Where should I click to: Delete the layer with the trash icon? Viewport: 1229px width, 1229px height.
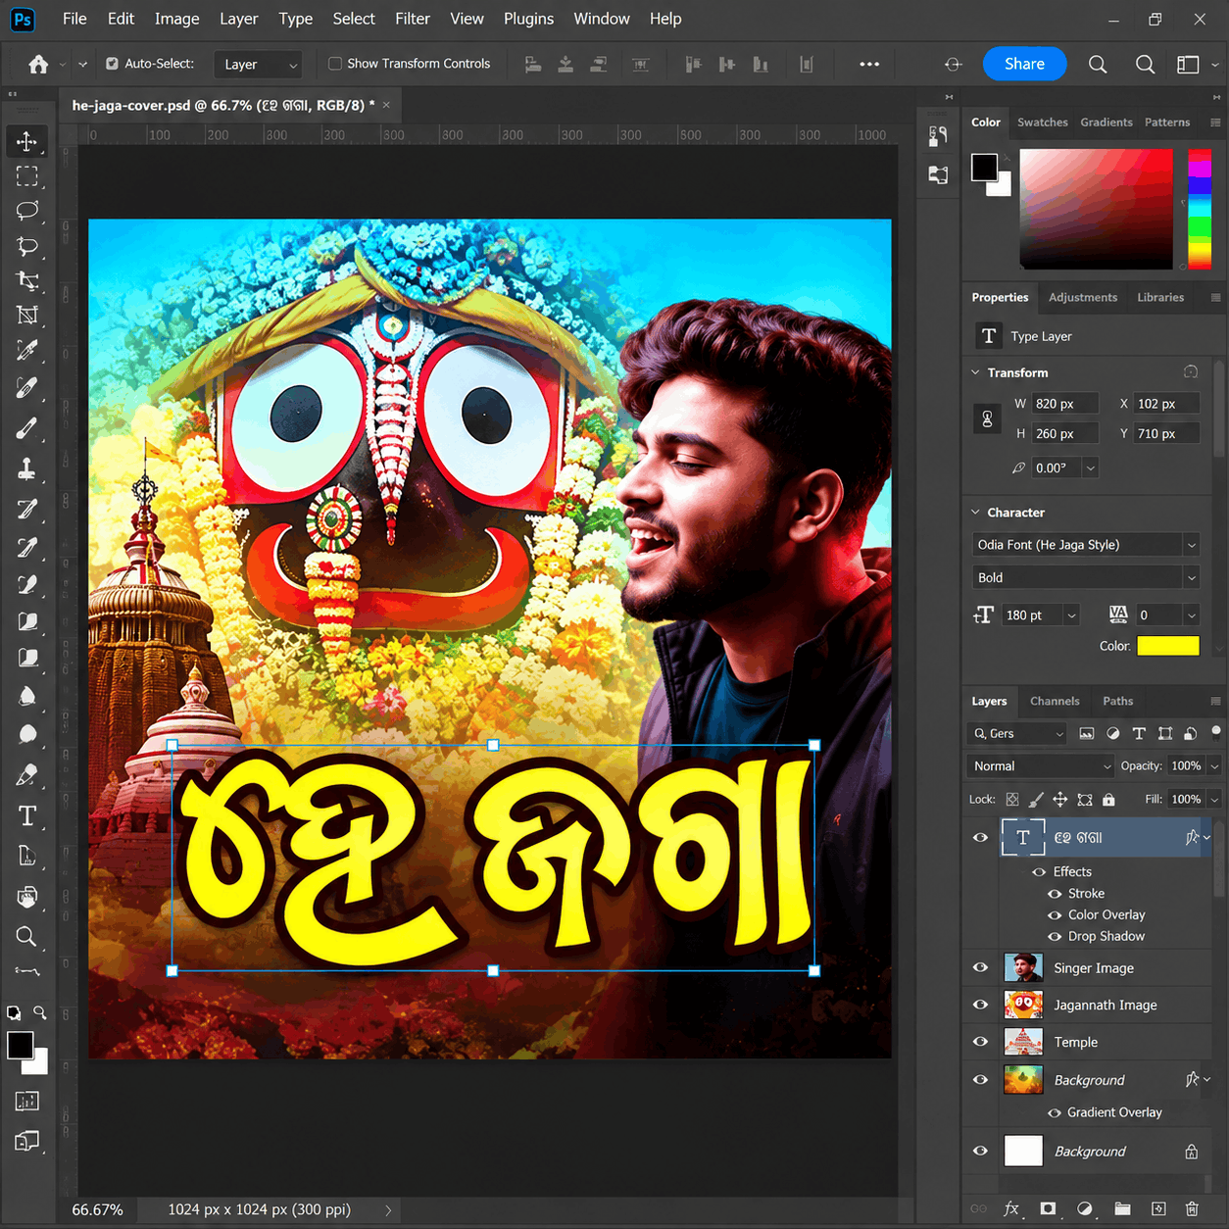pyautogui.click(x=1192, y=1208)
